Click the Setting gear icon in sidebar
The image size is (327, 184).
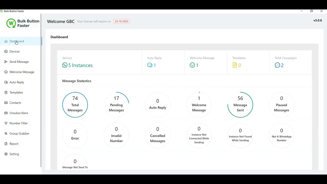click(6, 154)
